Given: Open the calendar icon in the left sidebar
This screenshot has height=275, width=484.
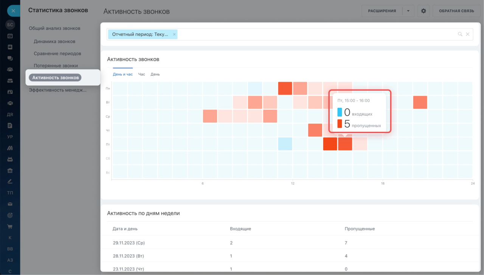Looking at the screenshot, I should click(10, 36).
